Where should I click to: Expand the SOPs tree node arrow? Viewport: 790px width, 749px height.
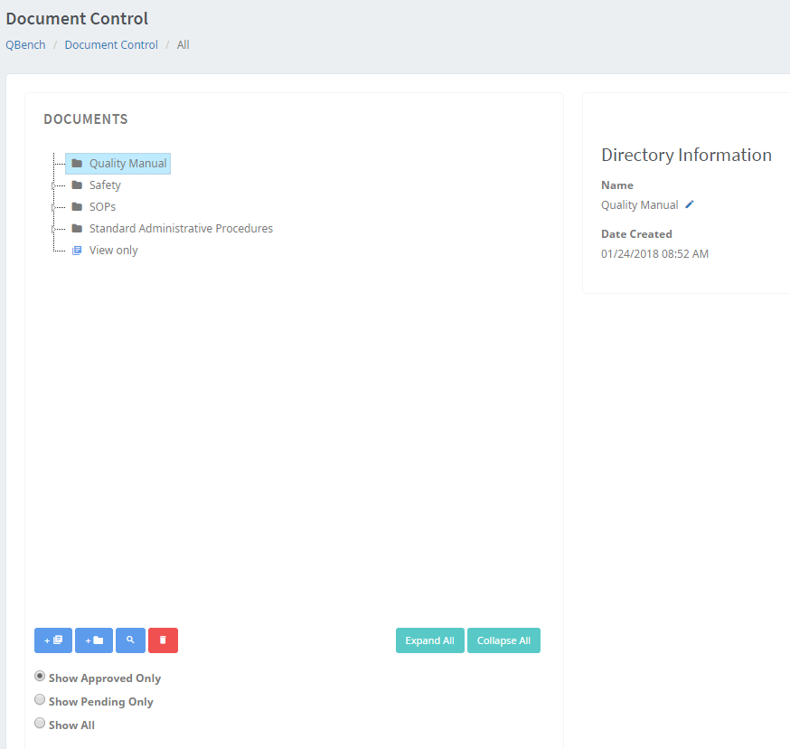tap(53, 207)
